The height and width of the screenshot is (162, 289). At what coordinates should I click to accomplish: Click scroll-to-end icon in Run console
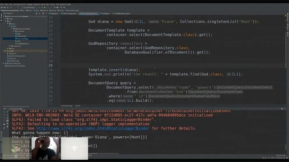[x=7, y=121]
